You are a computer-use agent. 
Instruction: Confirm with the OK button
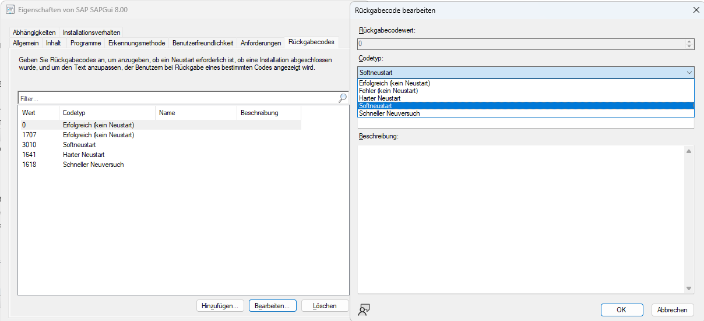point(622,310)
